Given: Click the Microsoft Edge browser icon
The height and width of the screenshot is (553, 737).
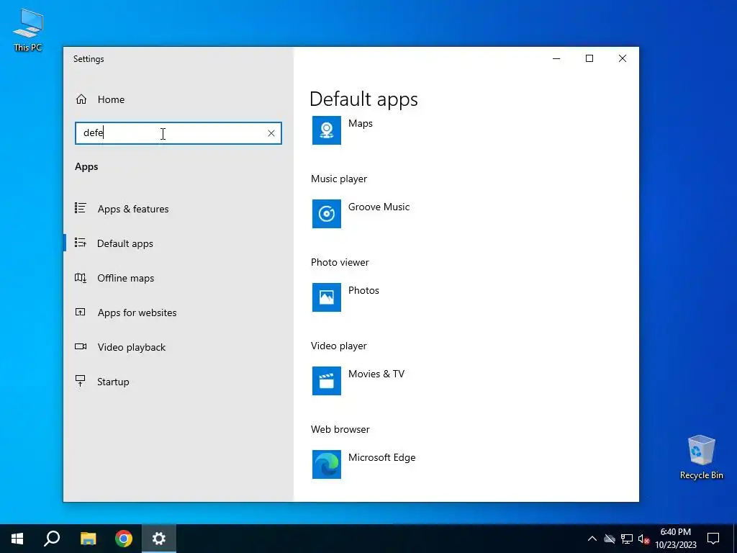Looking at the screenshot, I should click(x=327, y=464).
